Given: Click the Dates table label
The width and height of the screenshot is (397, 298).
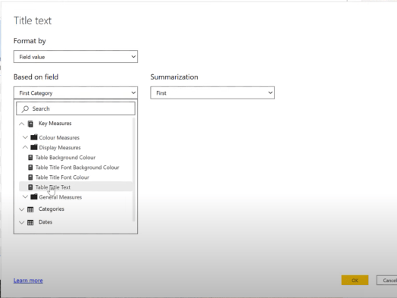Looking at the screenshot, I should (x=45, y=222).
